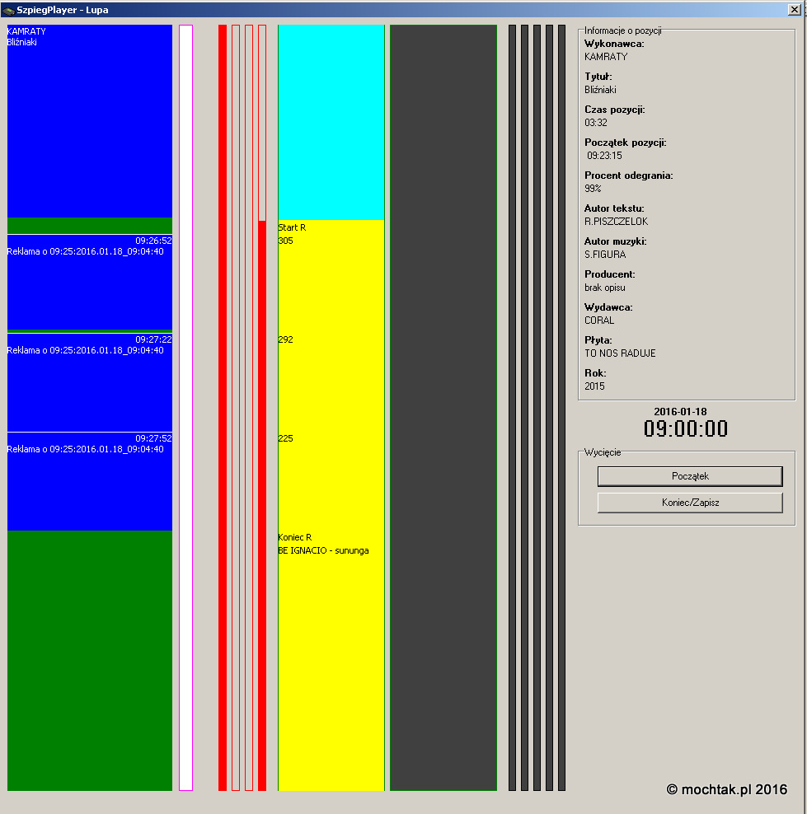This screenshot has width=807, height=814.
Task: Click the 305 marker in yellow track
Action: 285,241
